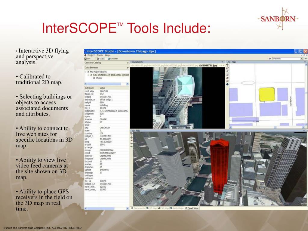Click the attribute table horizontal scrollbar
This screenshot has width=308, height=231.
tap(106, 208)
